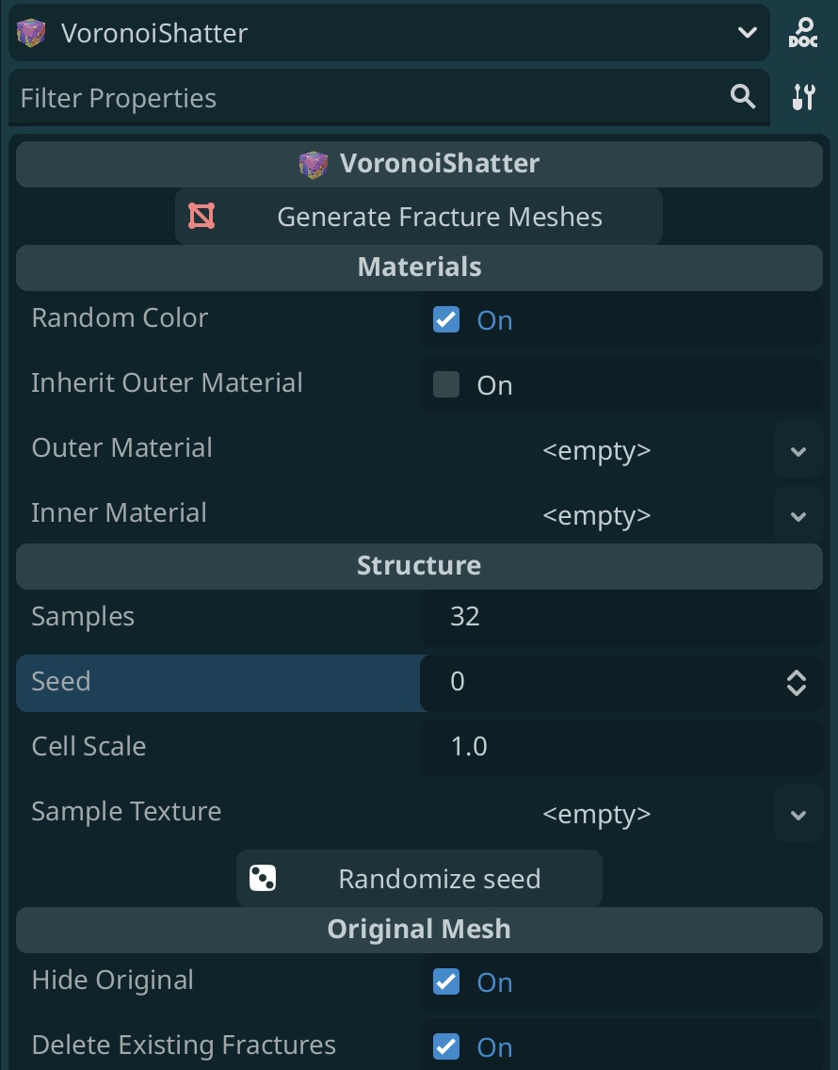The width and height of the screenshot is (838, 1070).
Task: Click the search magnifier icon
Action: click(x=743, y=97)
